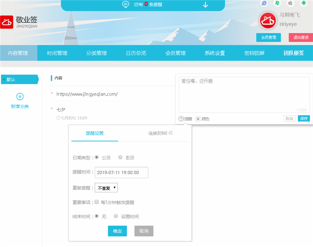Click the red 敬业签 logo icon
This screenshot has width=313, height=247.
click(7, 22)
